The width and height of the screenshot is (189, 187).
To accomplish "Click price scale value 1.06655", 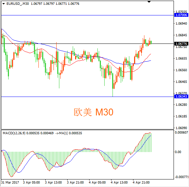I will [x=181, y=59].
